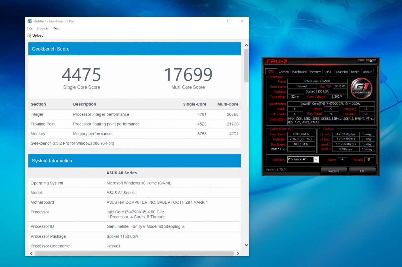Screen dimensions: 402x267
Task: Click the Max TDP 88.0 W field
Action: pyautogui.click(x=340, y=86)
